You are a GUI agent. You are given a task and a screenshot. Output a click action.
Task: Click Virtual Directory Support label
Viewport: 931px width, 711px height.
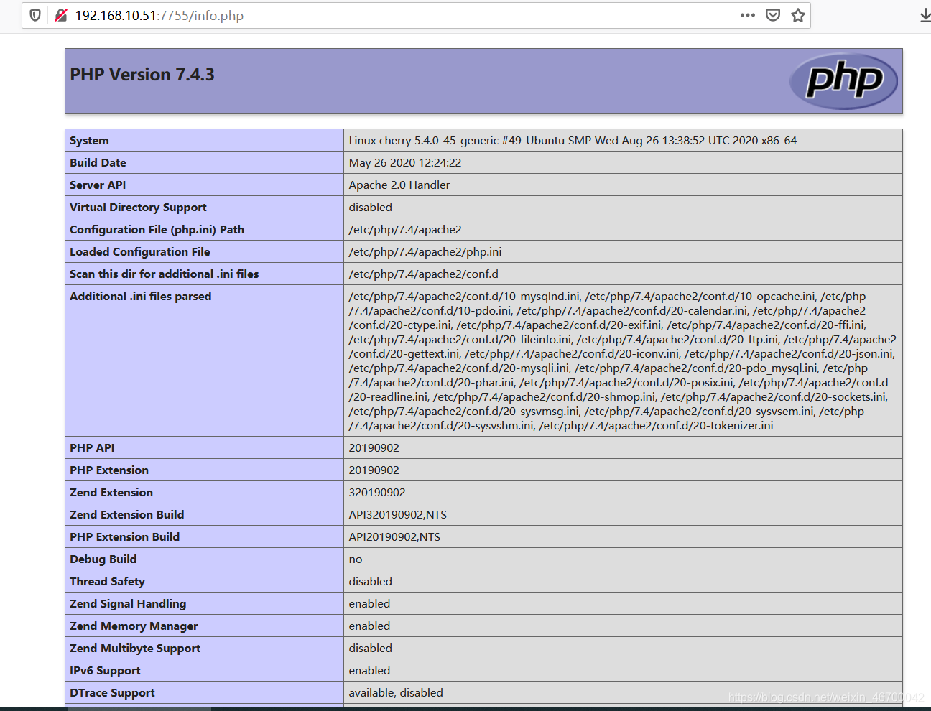tap(138, 208)
